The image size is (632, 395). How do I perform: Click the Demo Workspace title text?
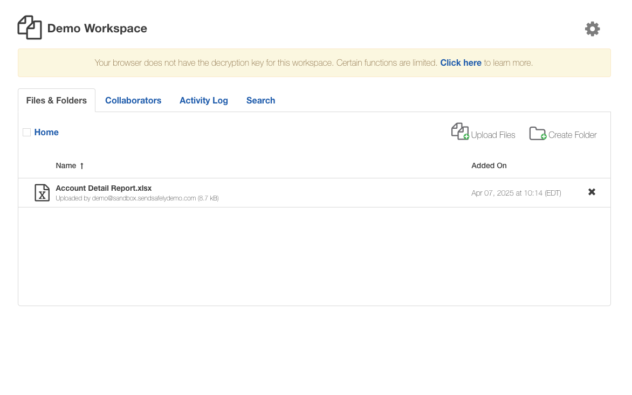tap(97, 28)
